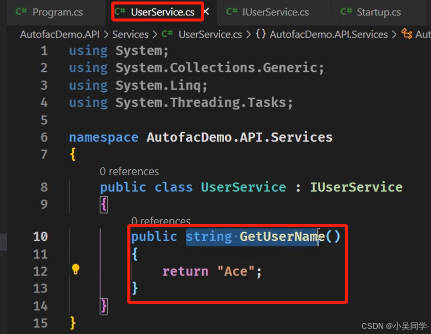This screenshot has height=334, width=431.
Task: Click the 'string' return type on line 10
Action: (209, 237)
